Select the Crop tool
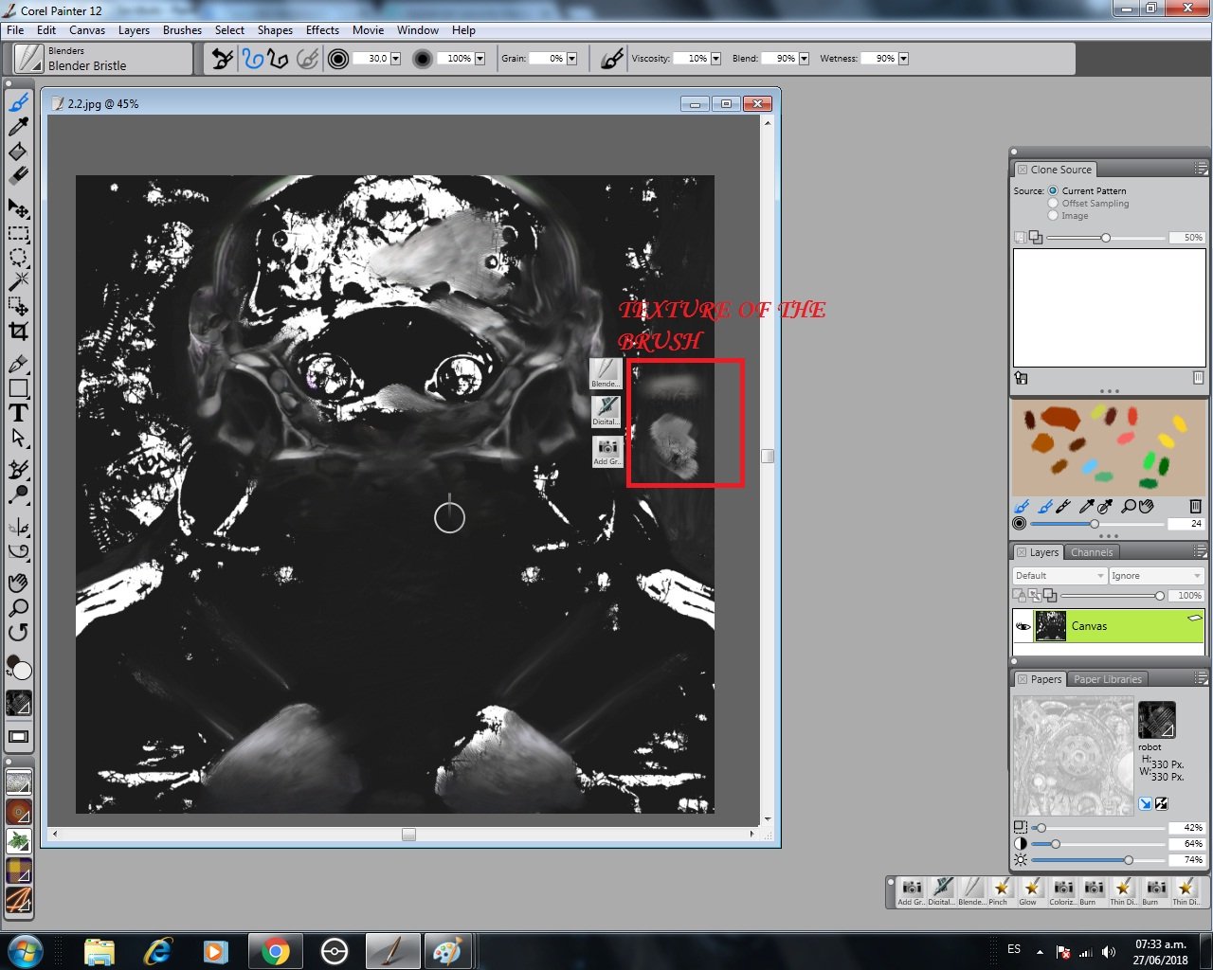Viewport: 1213px width, 970px height. (x=18, y=331)
